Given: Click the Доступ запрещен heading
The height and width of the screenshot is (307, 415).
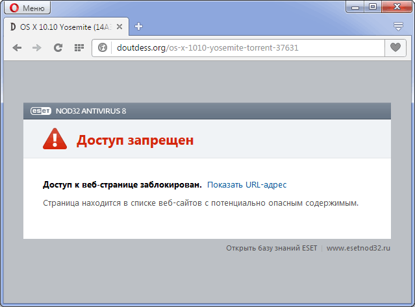Looking at the screenshot, I should pos(135,140).
